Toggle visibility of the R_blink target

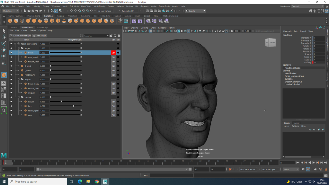(x=11, y=66)
